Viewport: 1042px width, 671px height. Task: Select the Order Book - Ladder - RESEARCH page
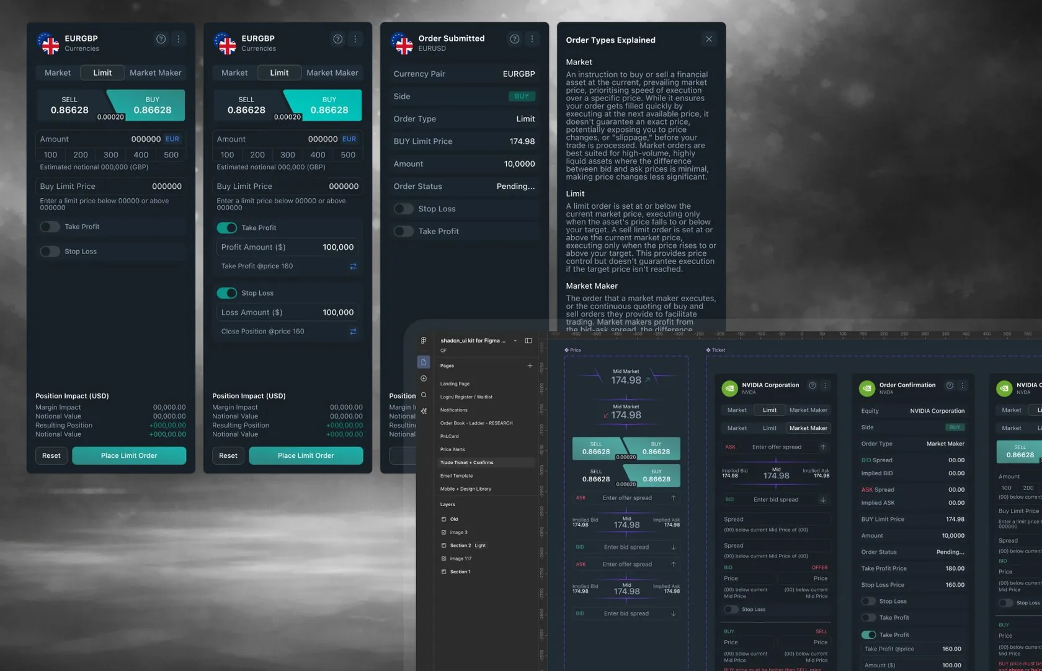tap(476, 423)
